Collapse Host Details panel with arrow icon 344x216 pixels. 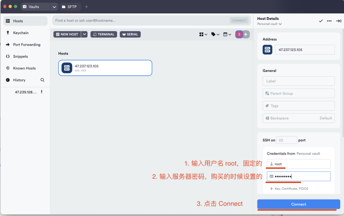pyautogui.click(x=339, y=21)
